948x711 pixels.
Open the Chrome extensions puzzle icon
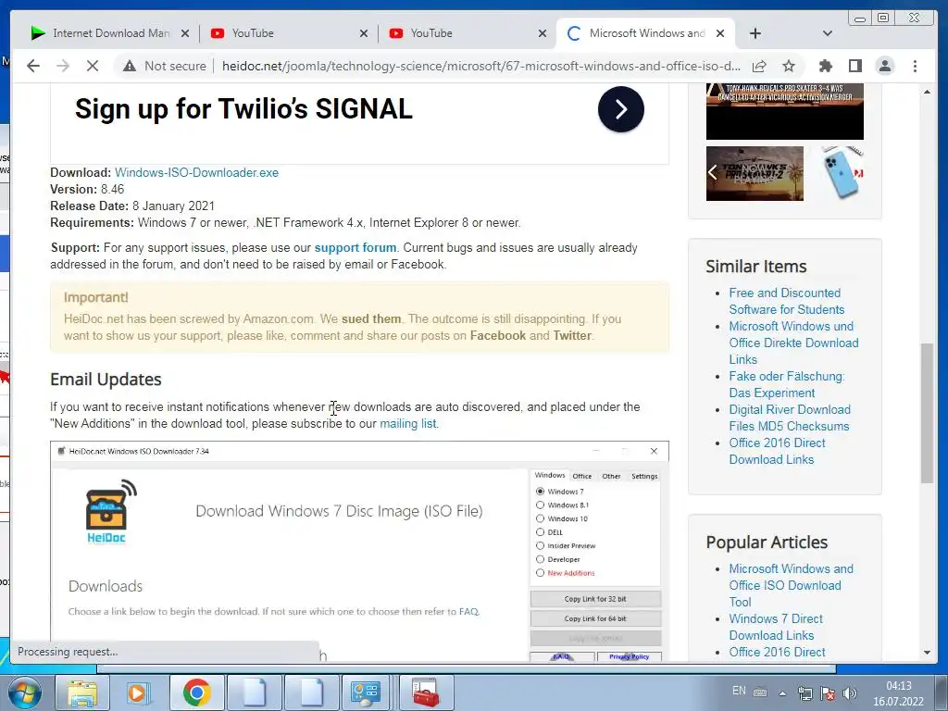click(825, 66)
